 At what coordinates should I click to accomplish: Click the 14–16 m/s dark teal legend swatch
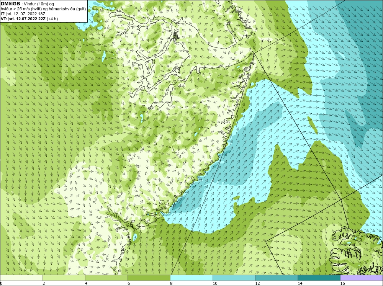[319, 278]
